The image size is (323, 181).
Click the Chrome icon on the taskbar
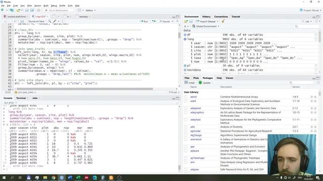point(53,177)
